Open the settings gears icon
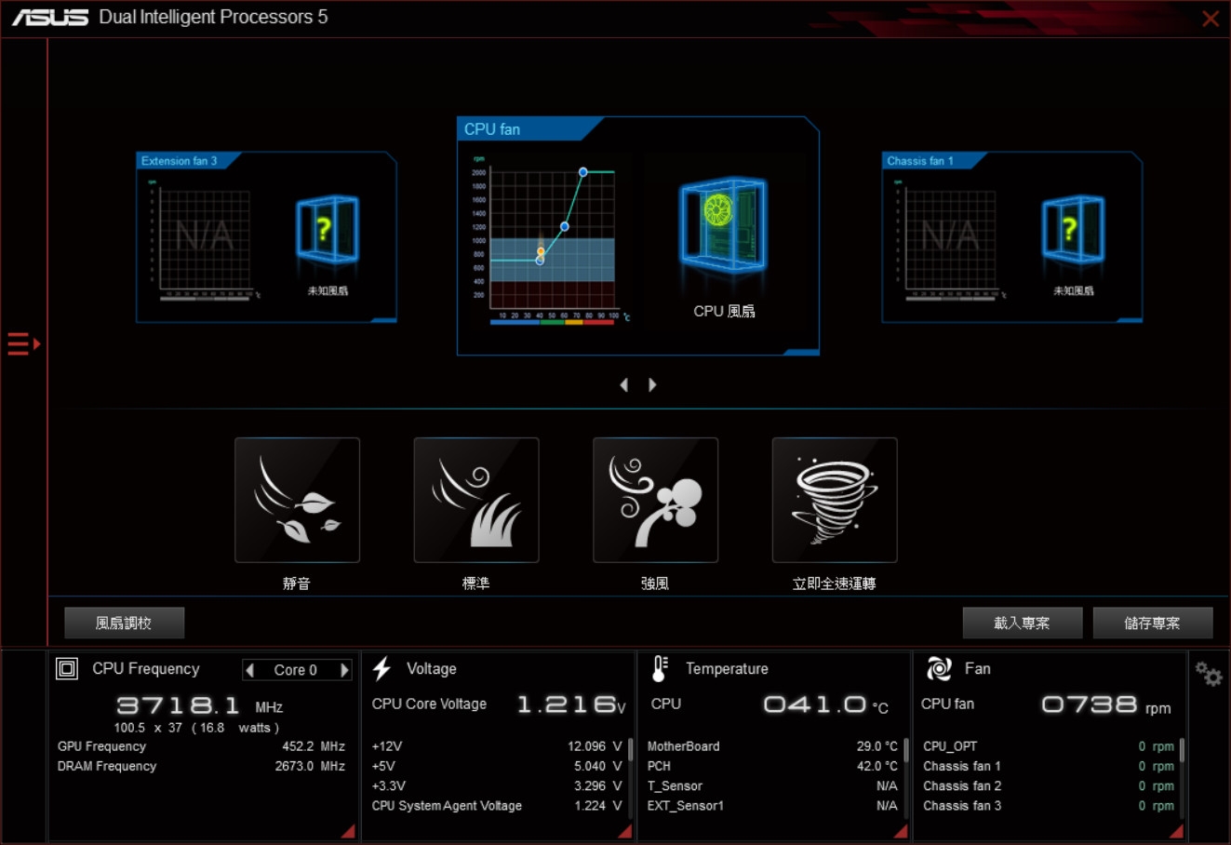The image size is (1231, 845). (x=1209, y=674)
